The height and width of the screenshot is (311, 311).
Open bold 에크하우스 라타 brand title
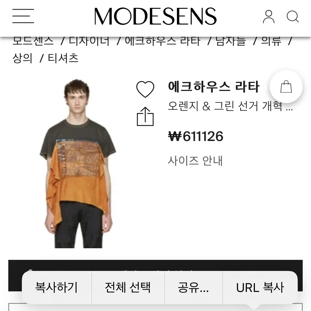click(x=214, y=87)
